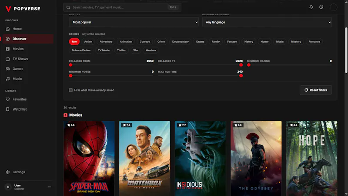Screen dimensions: 348x196
Task: Toggle the Horror genre chip
Action: (x=264, y=41)
